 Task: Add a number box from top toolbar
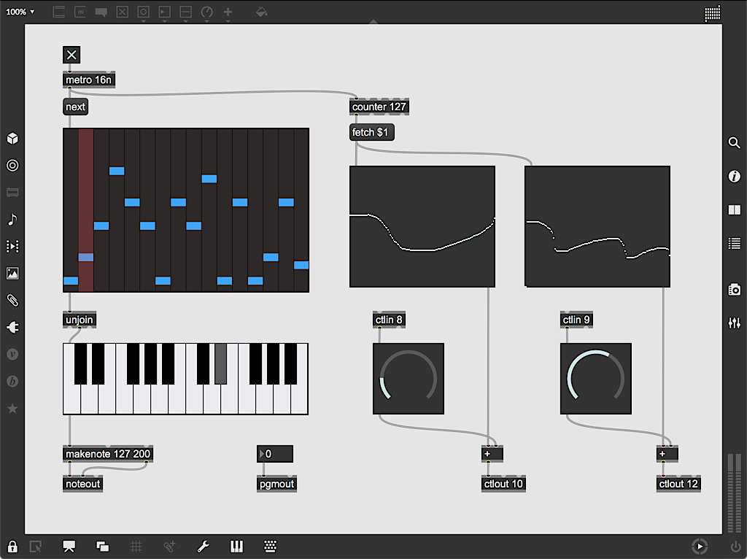click(164, 12)
